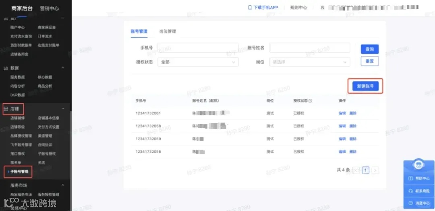435x211 pixels.
Task: Open 订单流水 in the sidebar
Action: click(x=45, y=36)
